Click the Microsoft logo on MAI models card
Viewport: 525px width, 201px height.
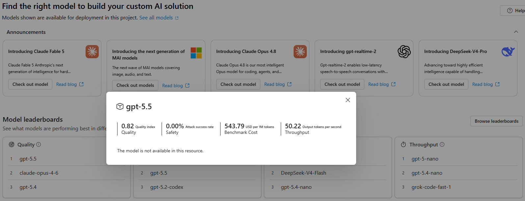pos(196,53)
